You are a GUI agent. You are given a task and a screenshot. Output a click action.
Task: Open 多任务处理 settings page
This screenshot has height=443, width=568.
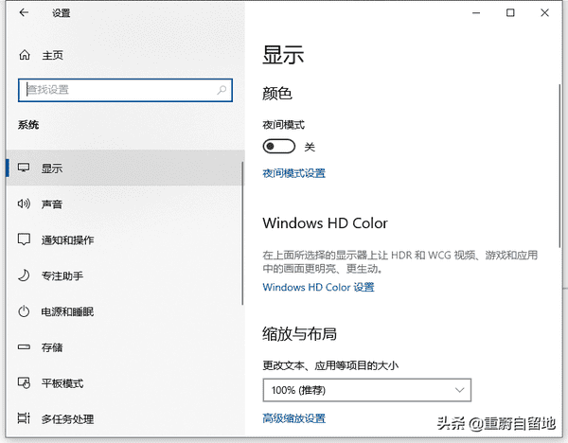(x=125, y=418)
